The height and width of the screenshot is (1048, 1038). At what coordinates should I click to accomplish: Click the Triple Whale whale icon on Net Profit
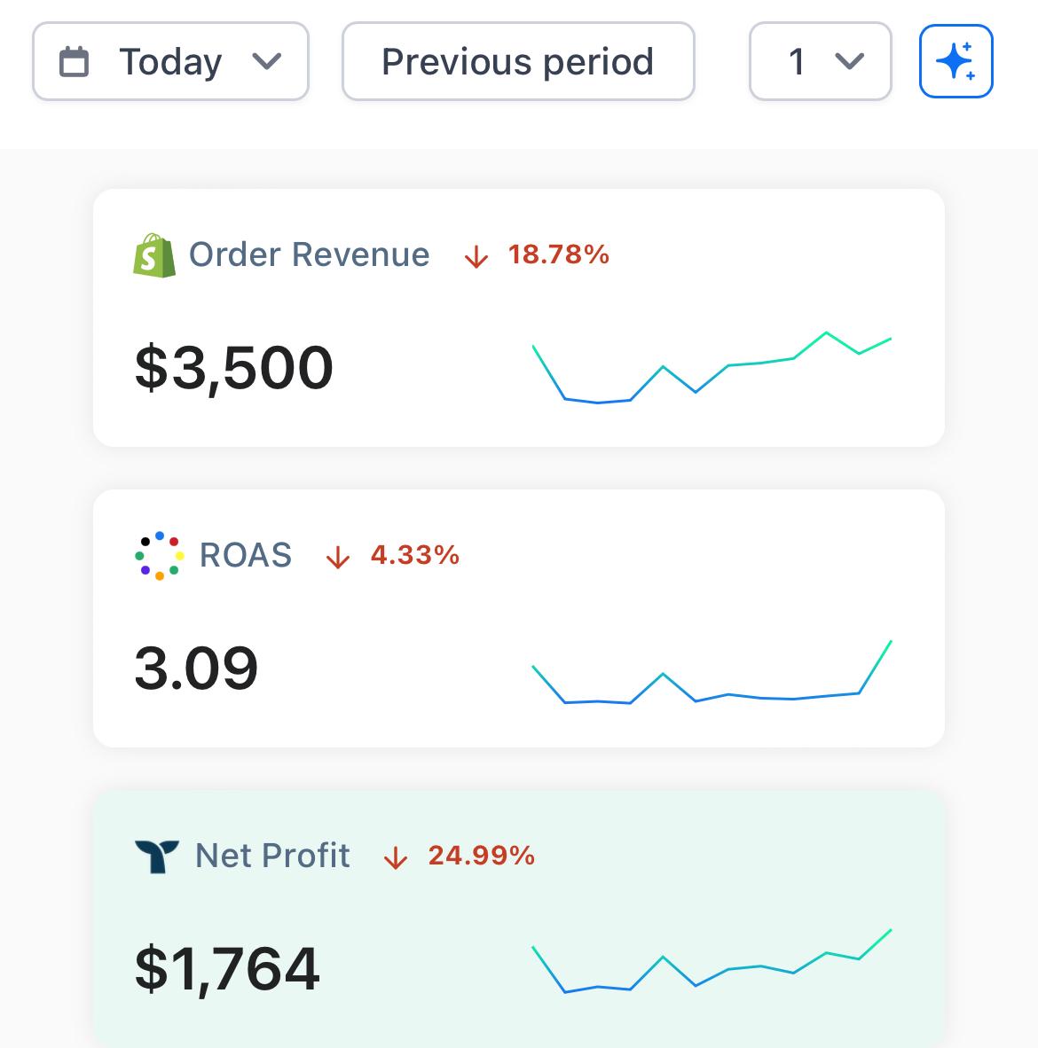tap(157, 856)
